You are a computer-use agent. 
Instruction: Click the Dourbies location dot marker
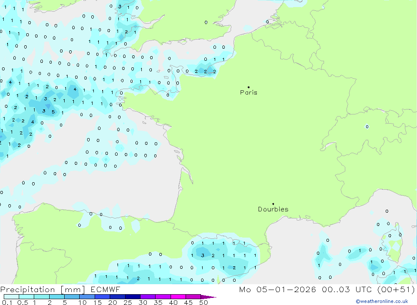coord(273,204)
